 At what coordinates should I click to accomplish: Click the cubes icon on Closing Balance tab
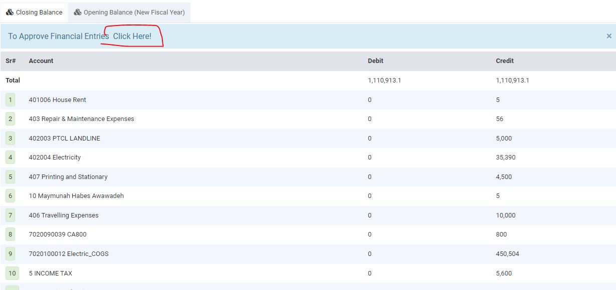point(10,12)
